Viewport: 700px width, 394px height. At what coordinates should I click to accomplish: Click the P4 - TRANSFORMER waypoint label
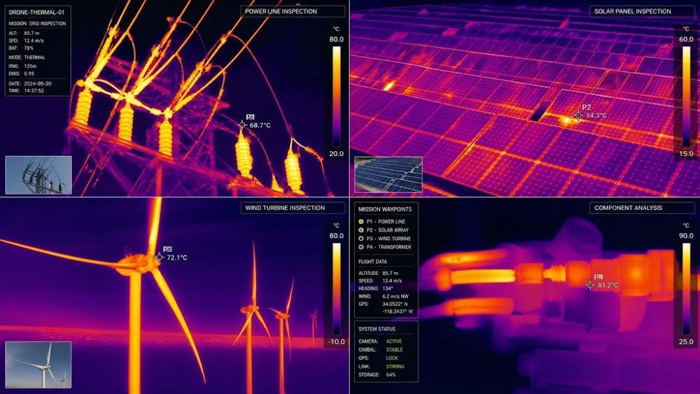388,247
